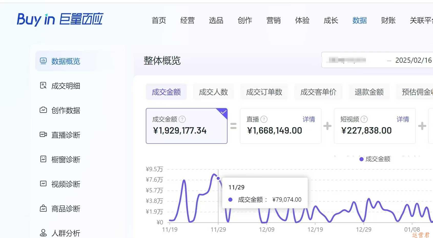Viewport: 433px width, 238px height.
Task: Toggle the 成交金额 legend dot in chart
Action: [x=362, y=159]
